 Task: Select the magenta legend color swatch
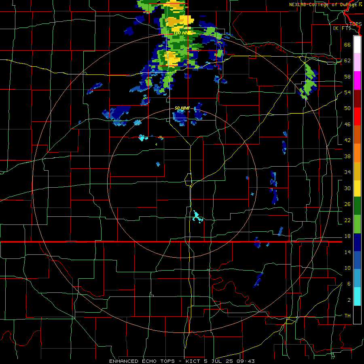[x=357, y=80]
